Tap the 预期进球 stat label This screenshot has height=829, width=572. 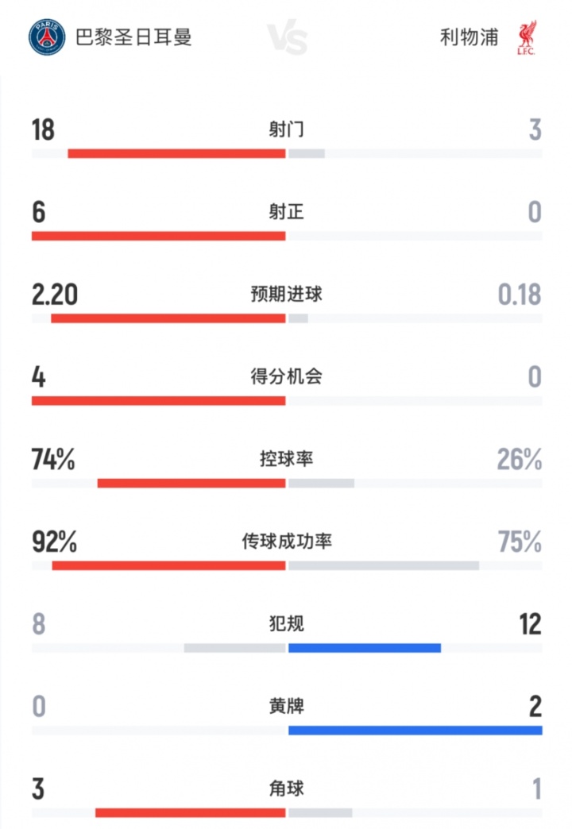[x=286, y=295]
